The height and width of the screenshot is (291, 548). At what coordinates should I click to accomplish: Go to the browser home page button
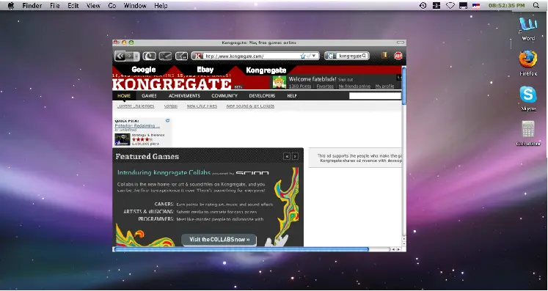182,56
